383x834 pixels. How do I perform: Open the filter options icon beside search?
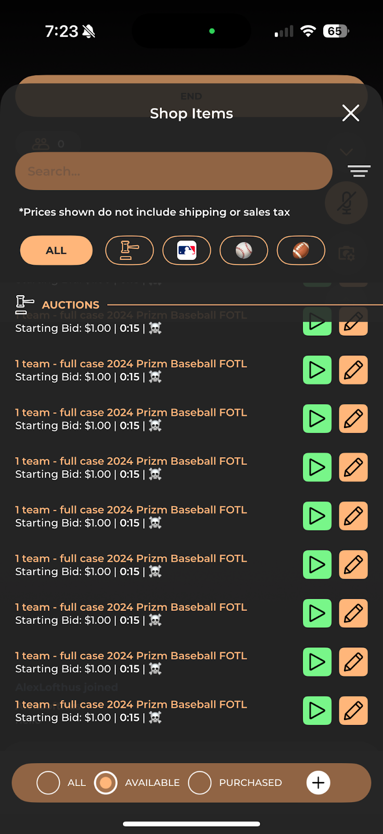359,171
